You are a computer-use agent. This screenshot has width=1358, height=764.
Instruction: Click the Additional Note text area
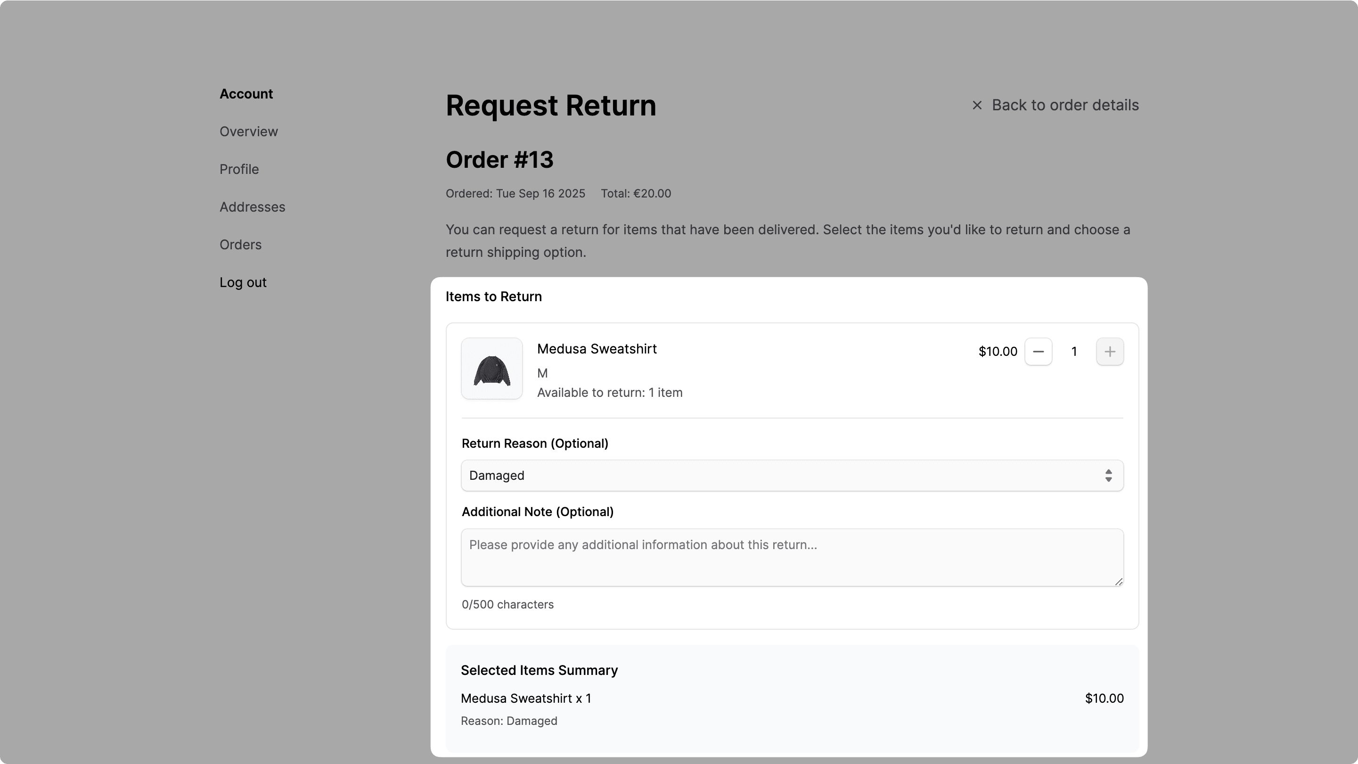point(791,557)
